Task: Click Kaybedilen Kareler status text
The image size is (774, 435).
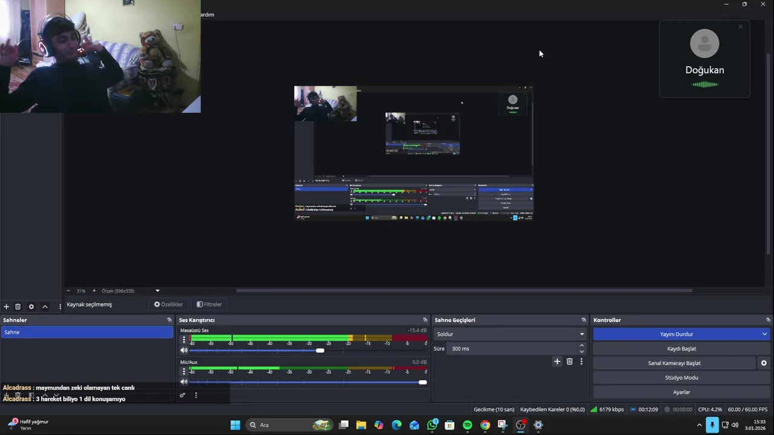Action: [553, 409]
